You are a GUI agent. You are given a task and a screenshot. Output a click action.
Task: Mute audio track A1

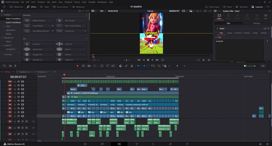point(26,121)
